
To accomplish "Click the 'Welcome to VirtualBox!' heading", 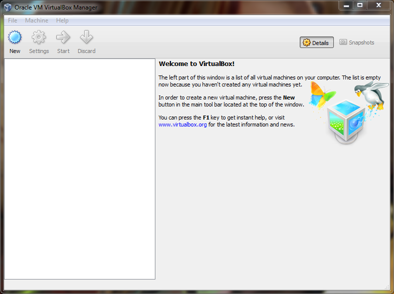I will [196, 64].
